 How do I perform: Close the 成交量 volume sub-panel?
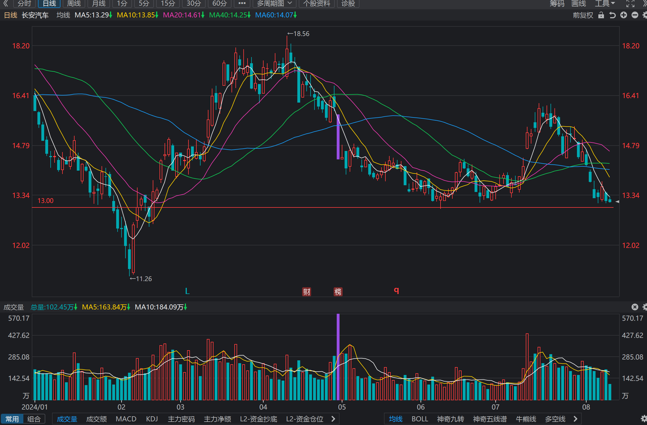click(635, 307)
